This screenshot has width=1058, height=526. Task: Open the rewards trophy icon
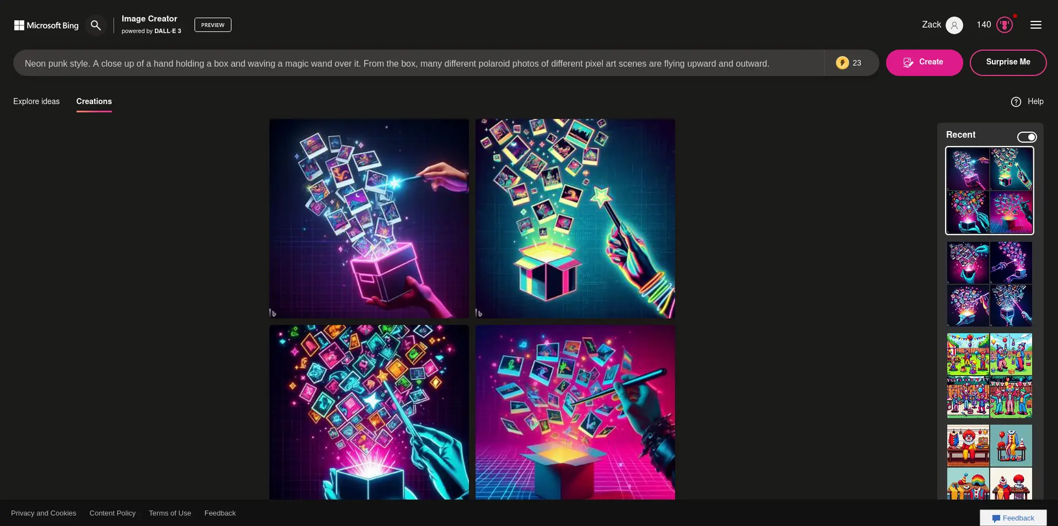pos(1005,25)
